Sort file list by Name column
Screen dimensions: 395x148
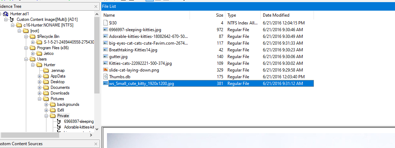[x=146, y=15]
